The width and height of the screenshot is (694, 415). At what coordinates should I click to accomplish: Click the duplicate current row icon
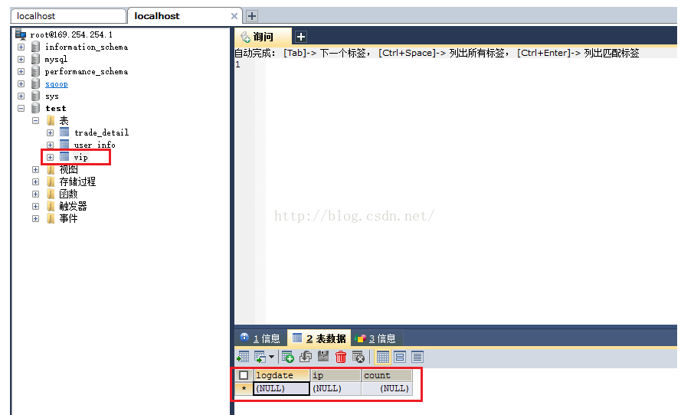pyautogui.click(x=306, y=357)
